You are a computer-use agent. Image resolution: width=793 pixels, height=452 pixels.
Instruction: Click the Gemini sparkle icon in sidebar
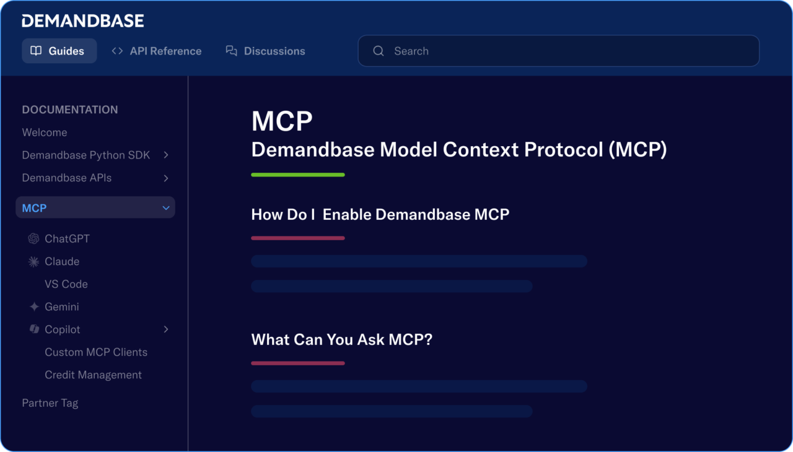tap(34, 306)
